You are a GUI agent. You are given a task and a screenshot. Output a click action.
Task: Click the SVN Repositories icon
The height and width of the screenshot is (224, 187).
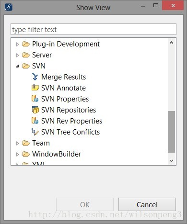(x=35, y=110)
